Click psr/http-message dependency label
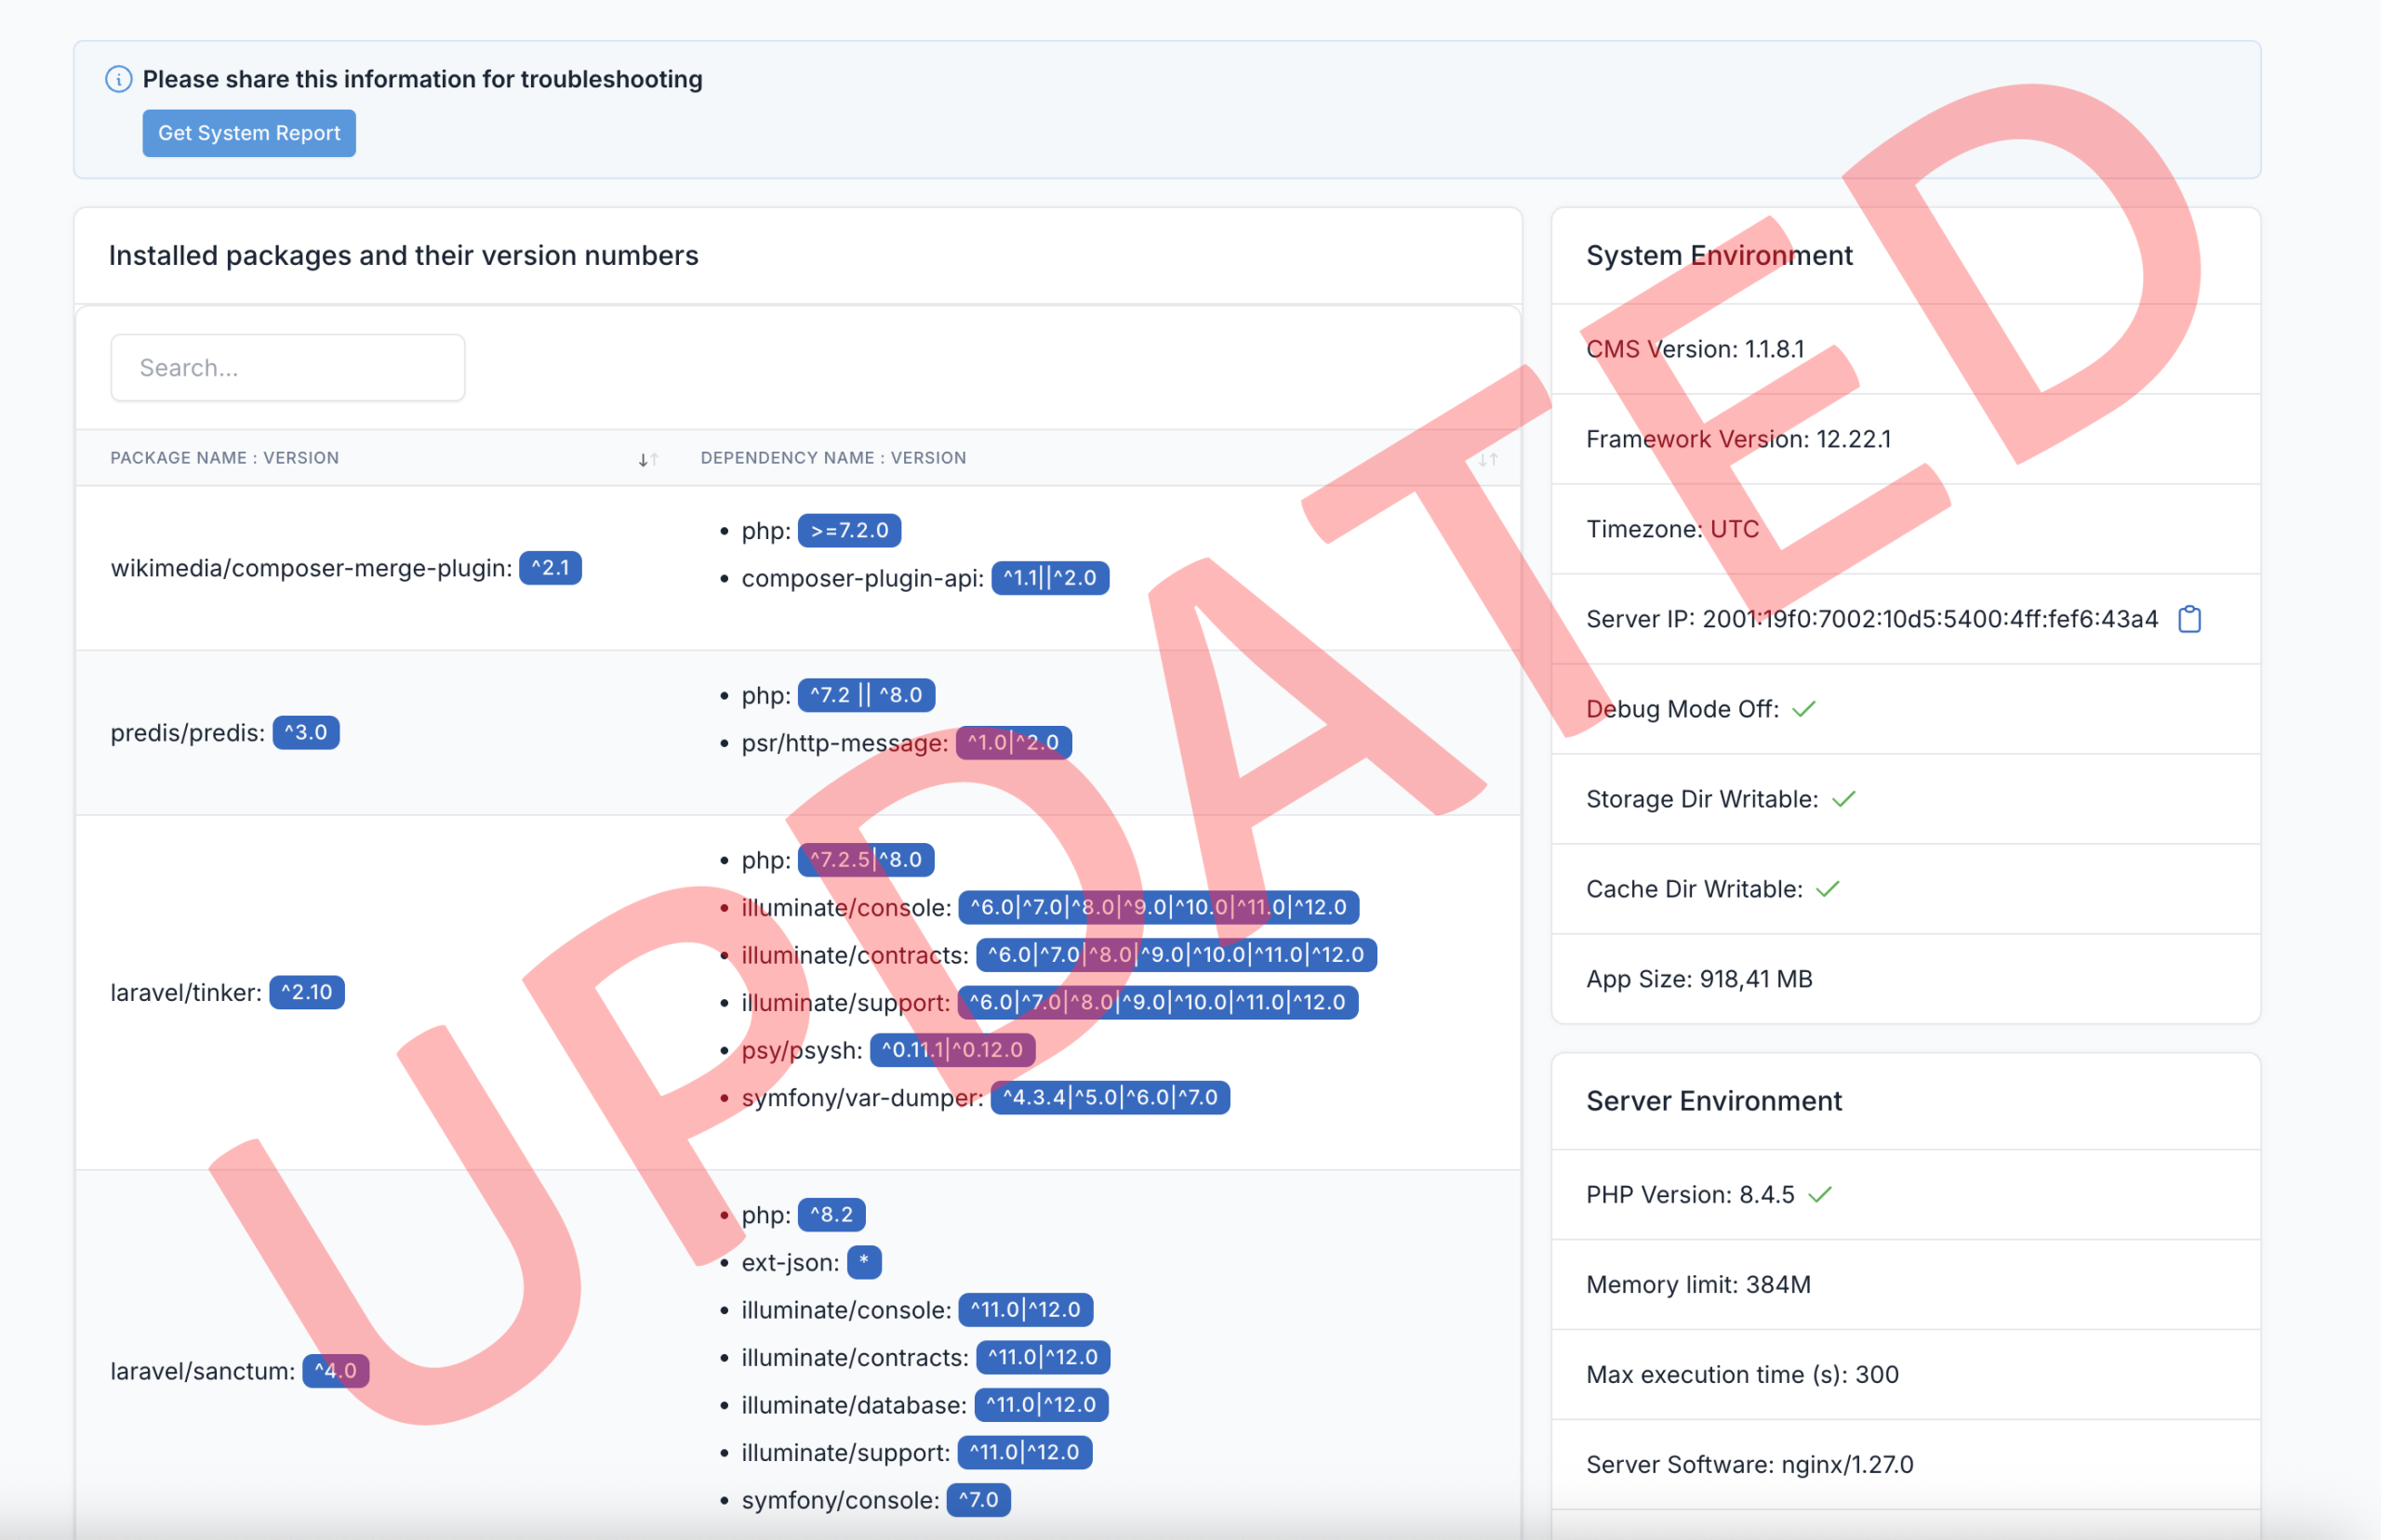 [845, 743]
